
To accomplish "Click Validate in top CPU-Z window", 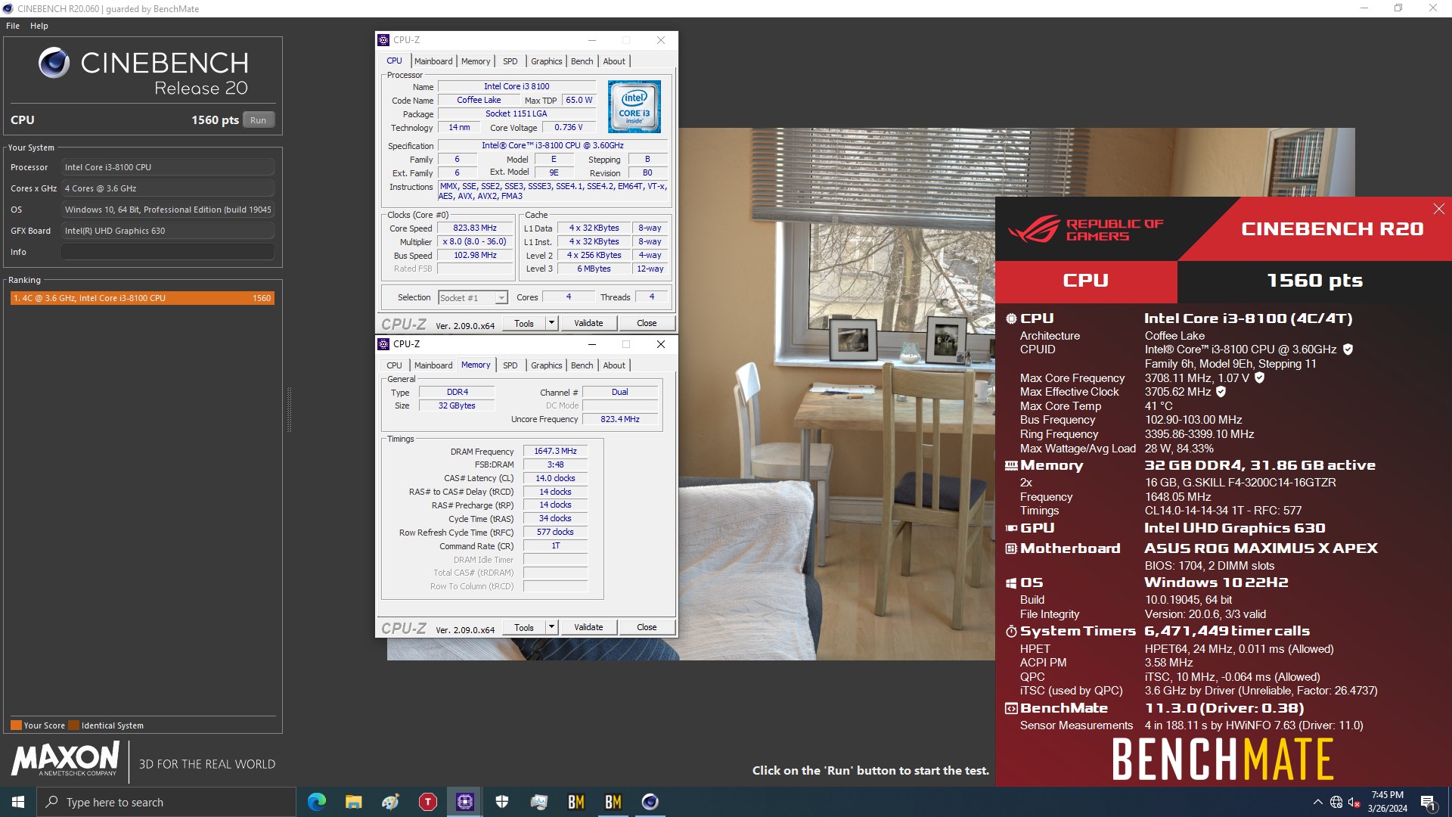I will [x=588, y=323].
